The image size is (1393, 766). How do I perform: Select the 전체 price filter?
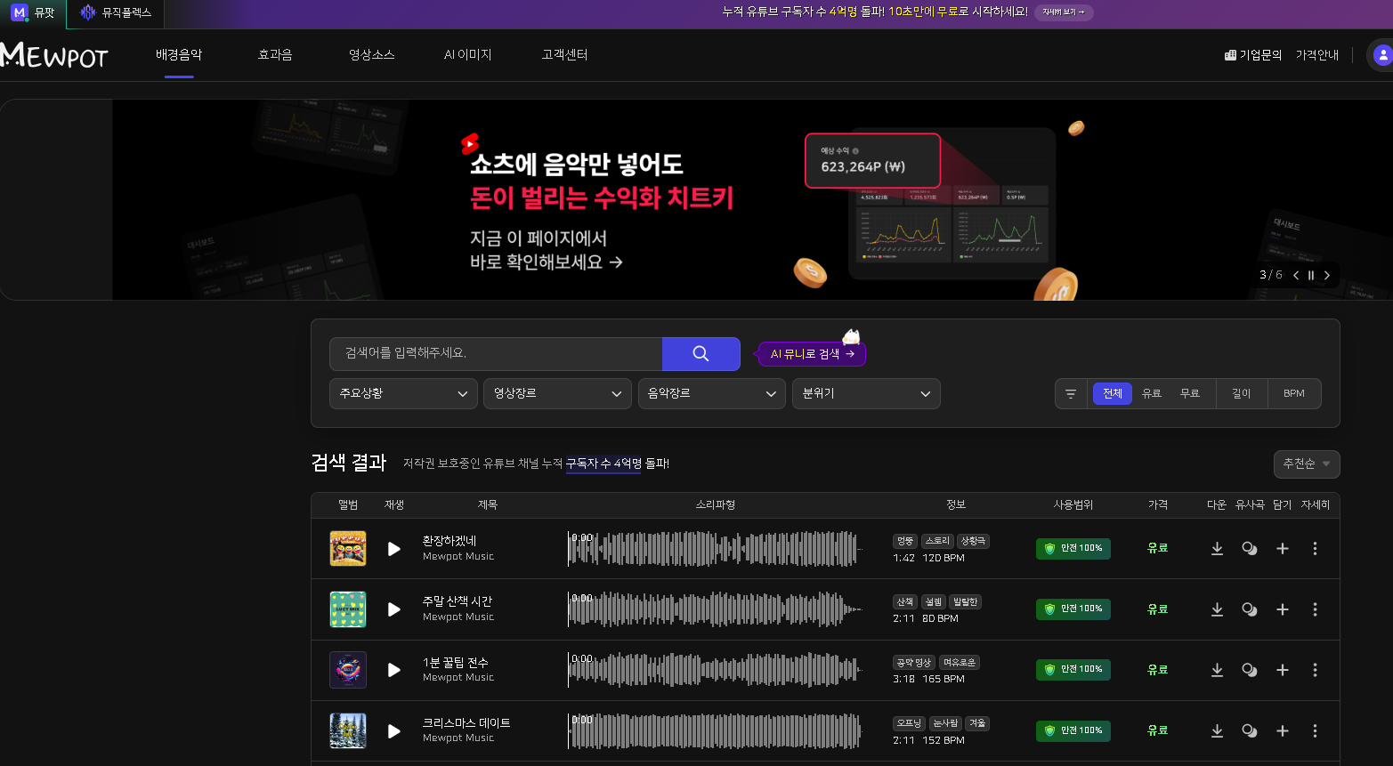[1113, 394]
